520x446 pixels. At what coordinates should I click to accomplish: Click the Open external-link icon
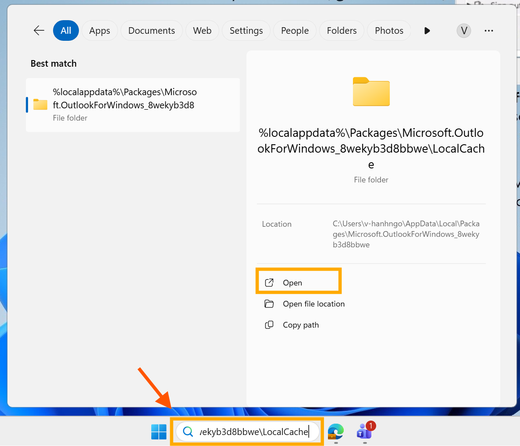point(269,282)
